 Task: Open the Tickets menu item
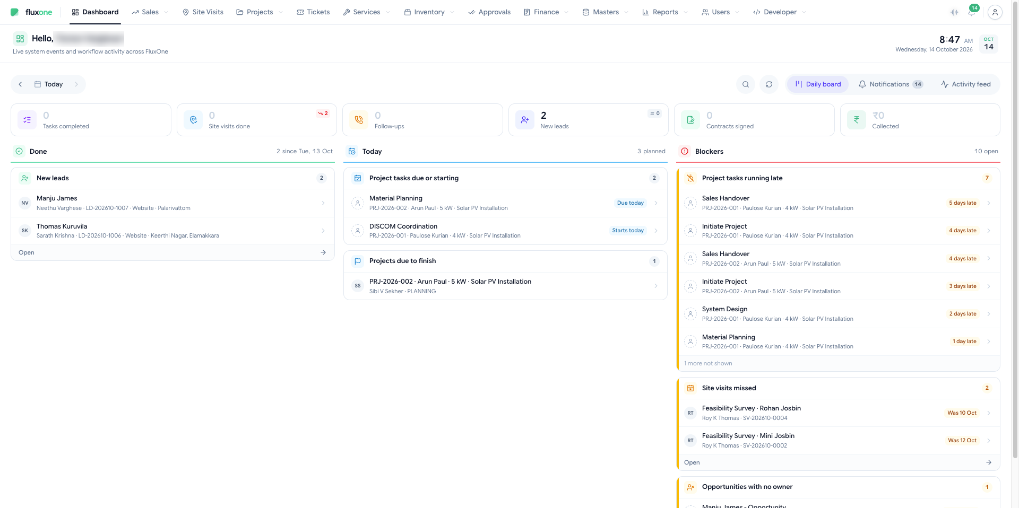coord(313,12)
